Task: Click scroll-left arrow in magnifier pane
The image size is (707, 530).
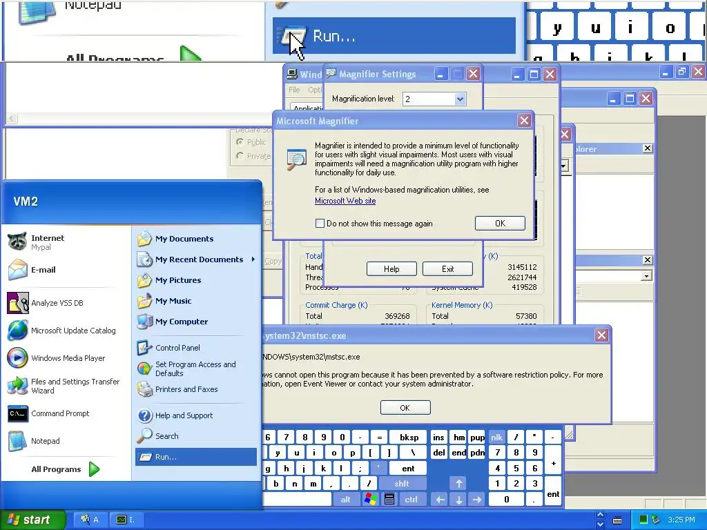Action: [12, 119]
